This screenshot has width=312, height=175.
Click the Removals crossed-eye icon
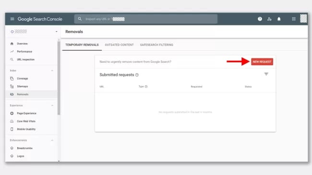[12, 94]
